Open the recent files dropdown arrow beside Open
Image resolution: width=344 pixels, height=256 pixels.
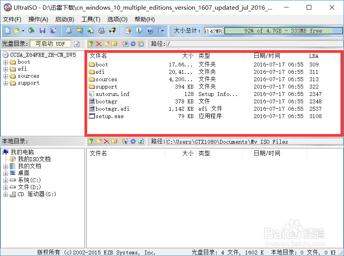click(x=23, y=31)
